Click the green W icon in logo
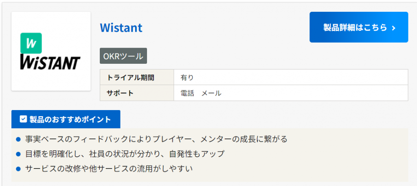This screenshot has width=417, height=186. [31, 43]
